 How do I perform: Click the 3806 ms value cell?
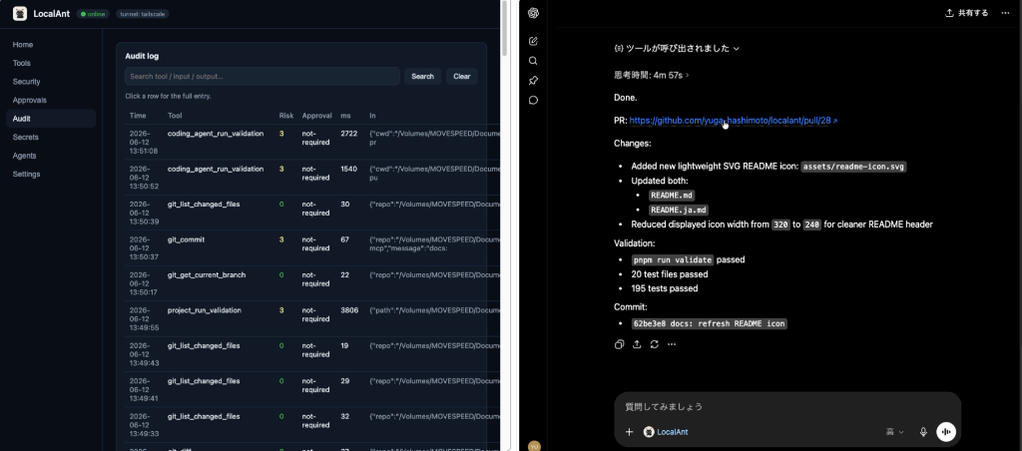pyautogui.click(x=349, y=310)
